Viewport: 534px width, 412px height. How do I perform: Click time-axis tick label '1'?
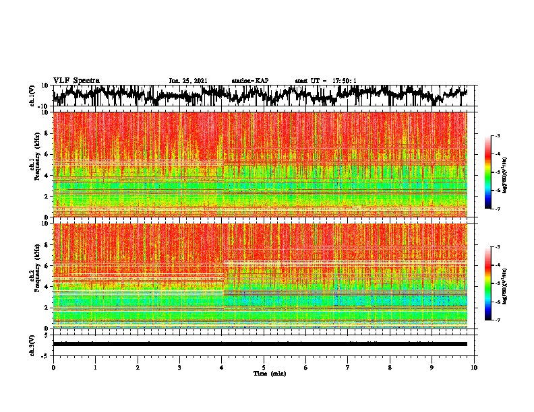(95, 368)
